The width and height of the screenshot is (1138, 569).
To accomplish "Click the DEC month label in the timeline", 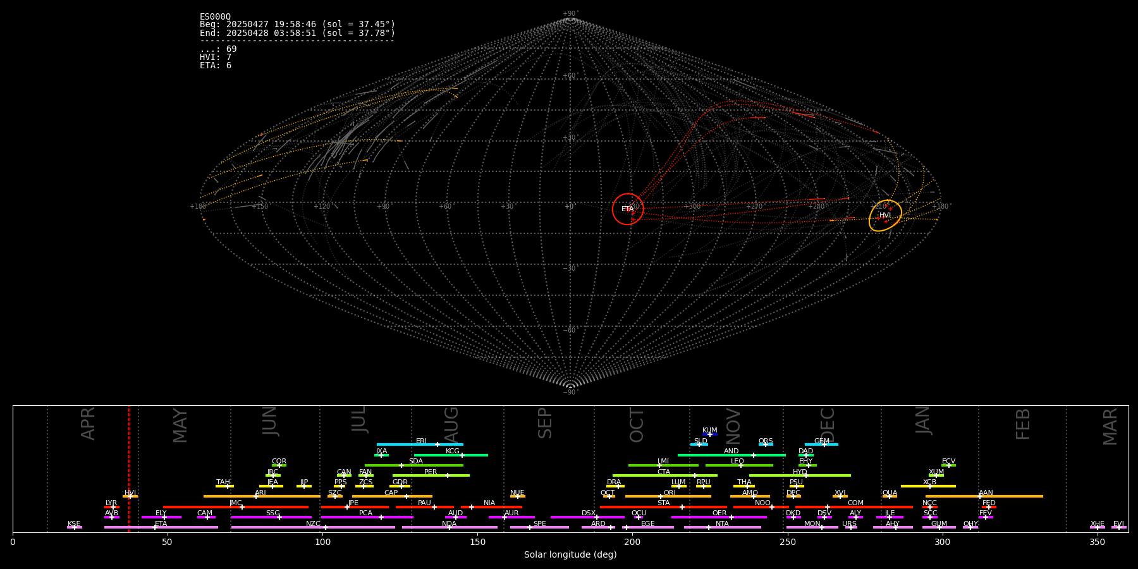I will [828, 425].
